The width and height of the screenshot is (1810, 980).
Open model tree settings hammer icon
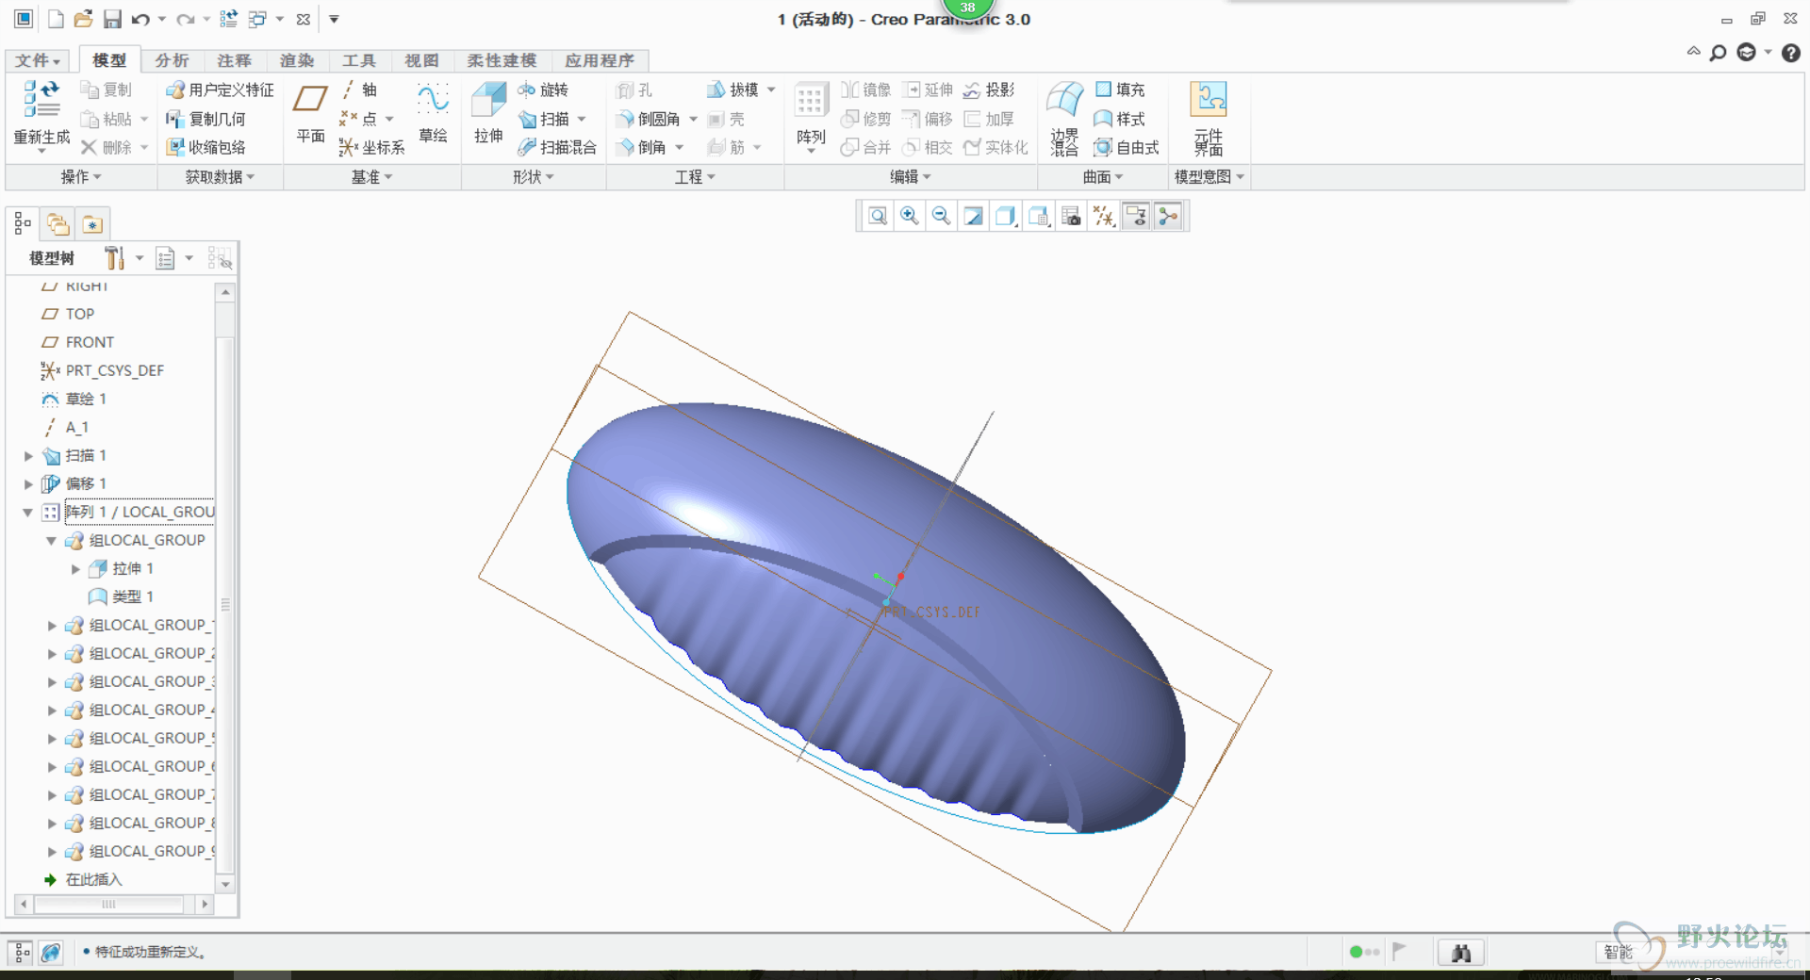(x=114, y=258)
